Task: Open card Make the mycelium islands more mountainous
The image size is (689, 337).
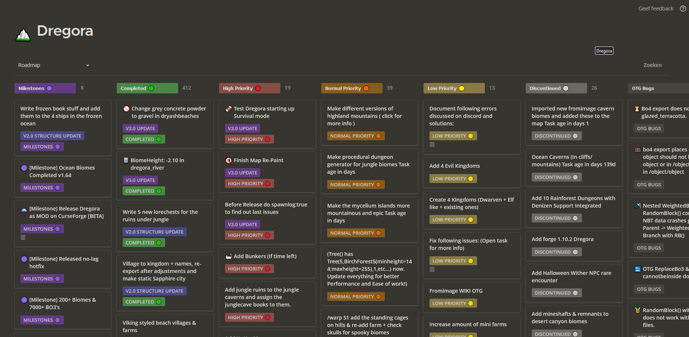Action: coord(370,220)
